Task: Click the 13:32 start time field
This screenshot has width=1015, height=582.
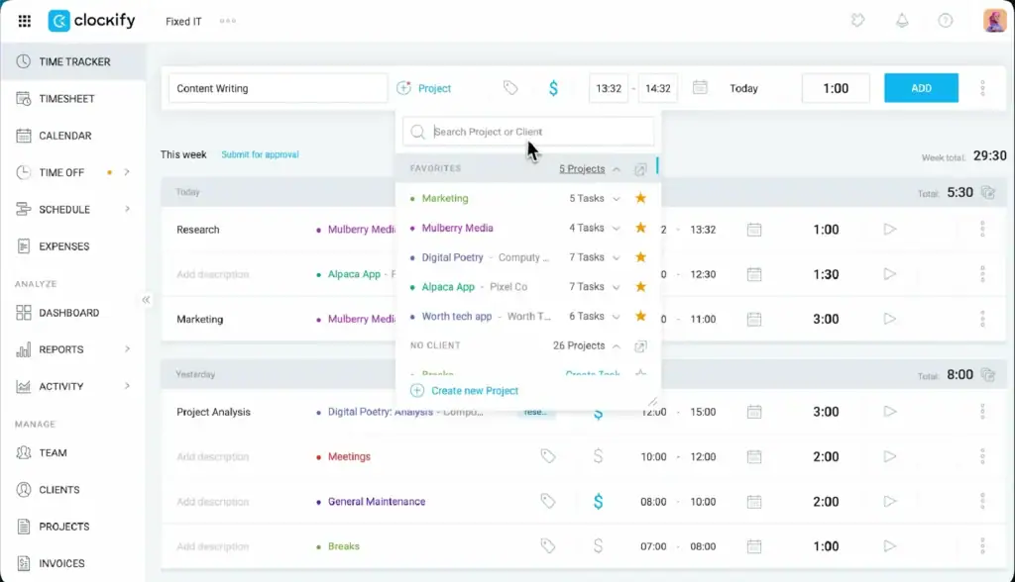Action: (x=608, y=88)
